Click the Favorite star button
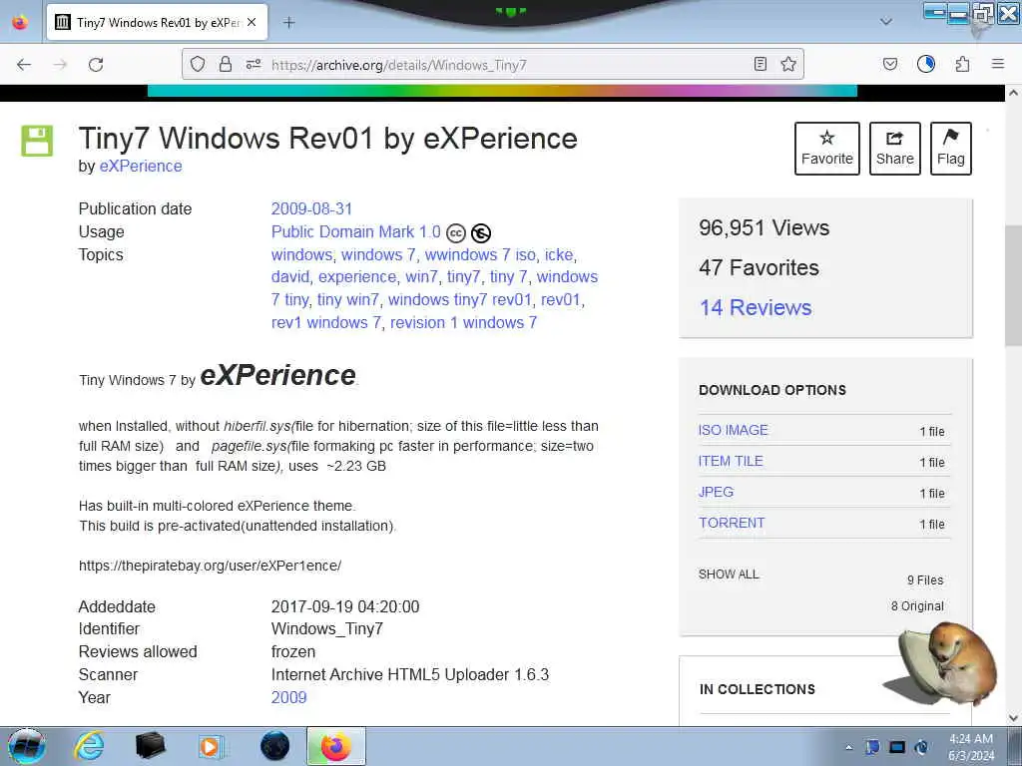 pyautogui.click(x=827, y=149)
